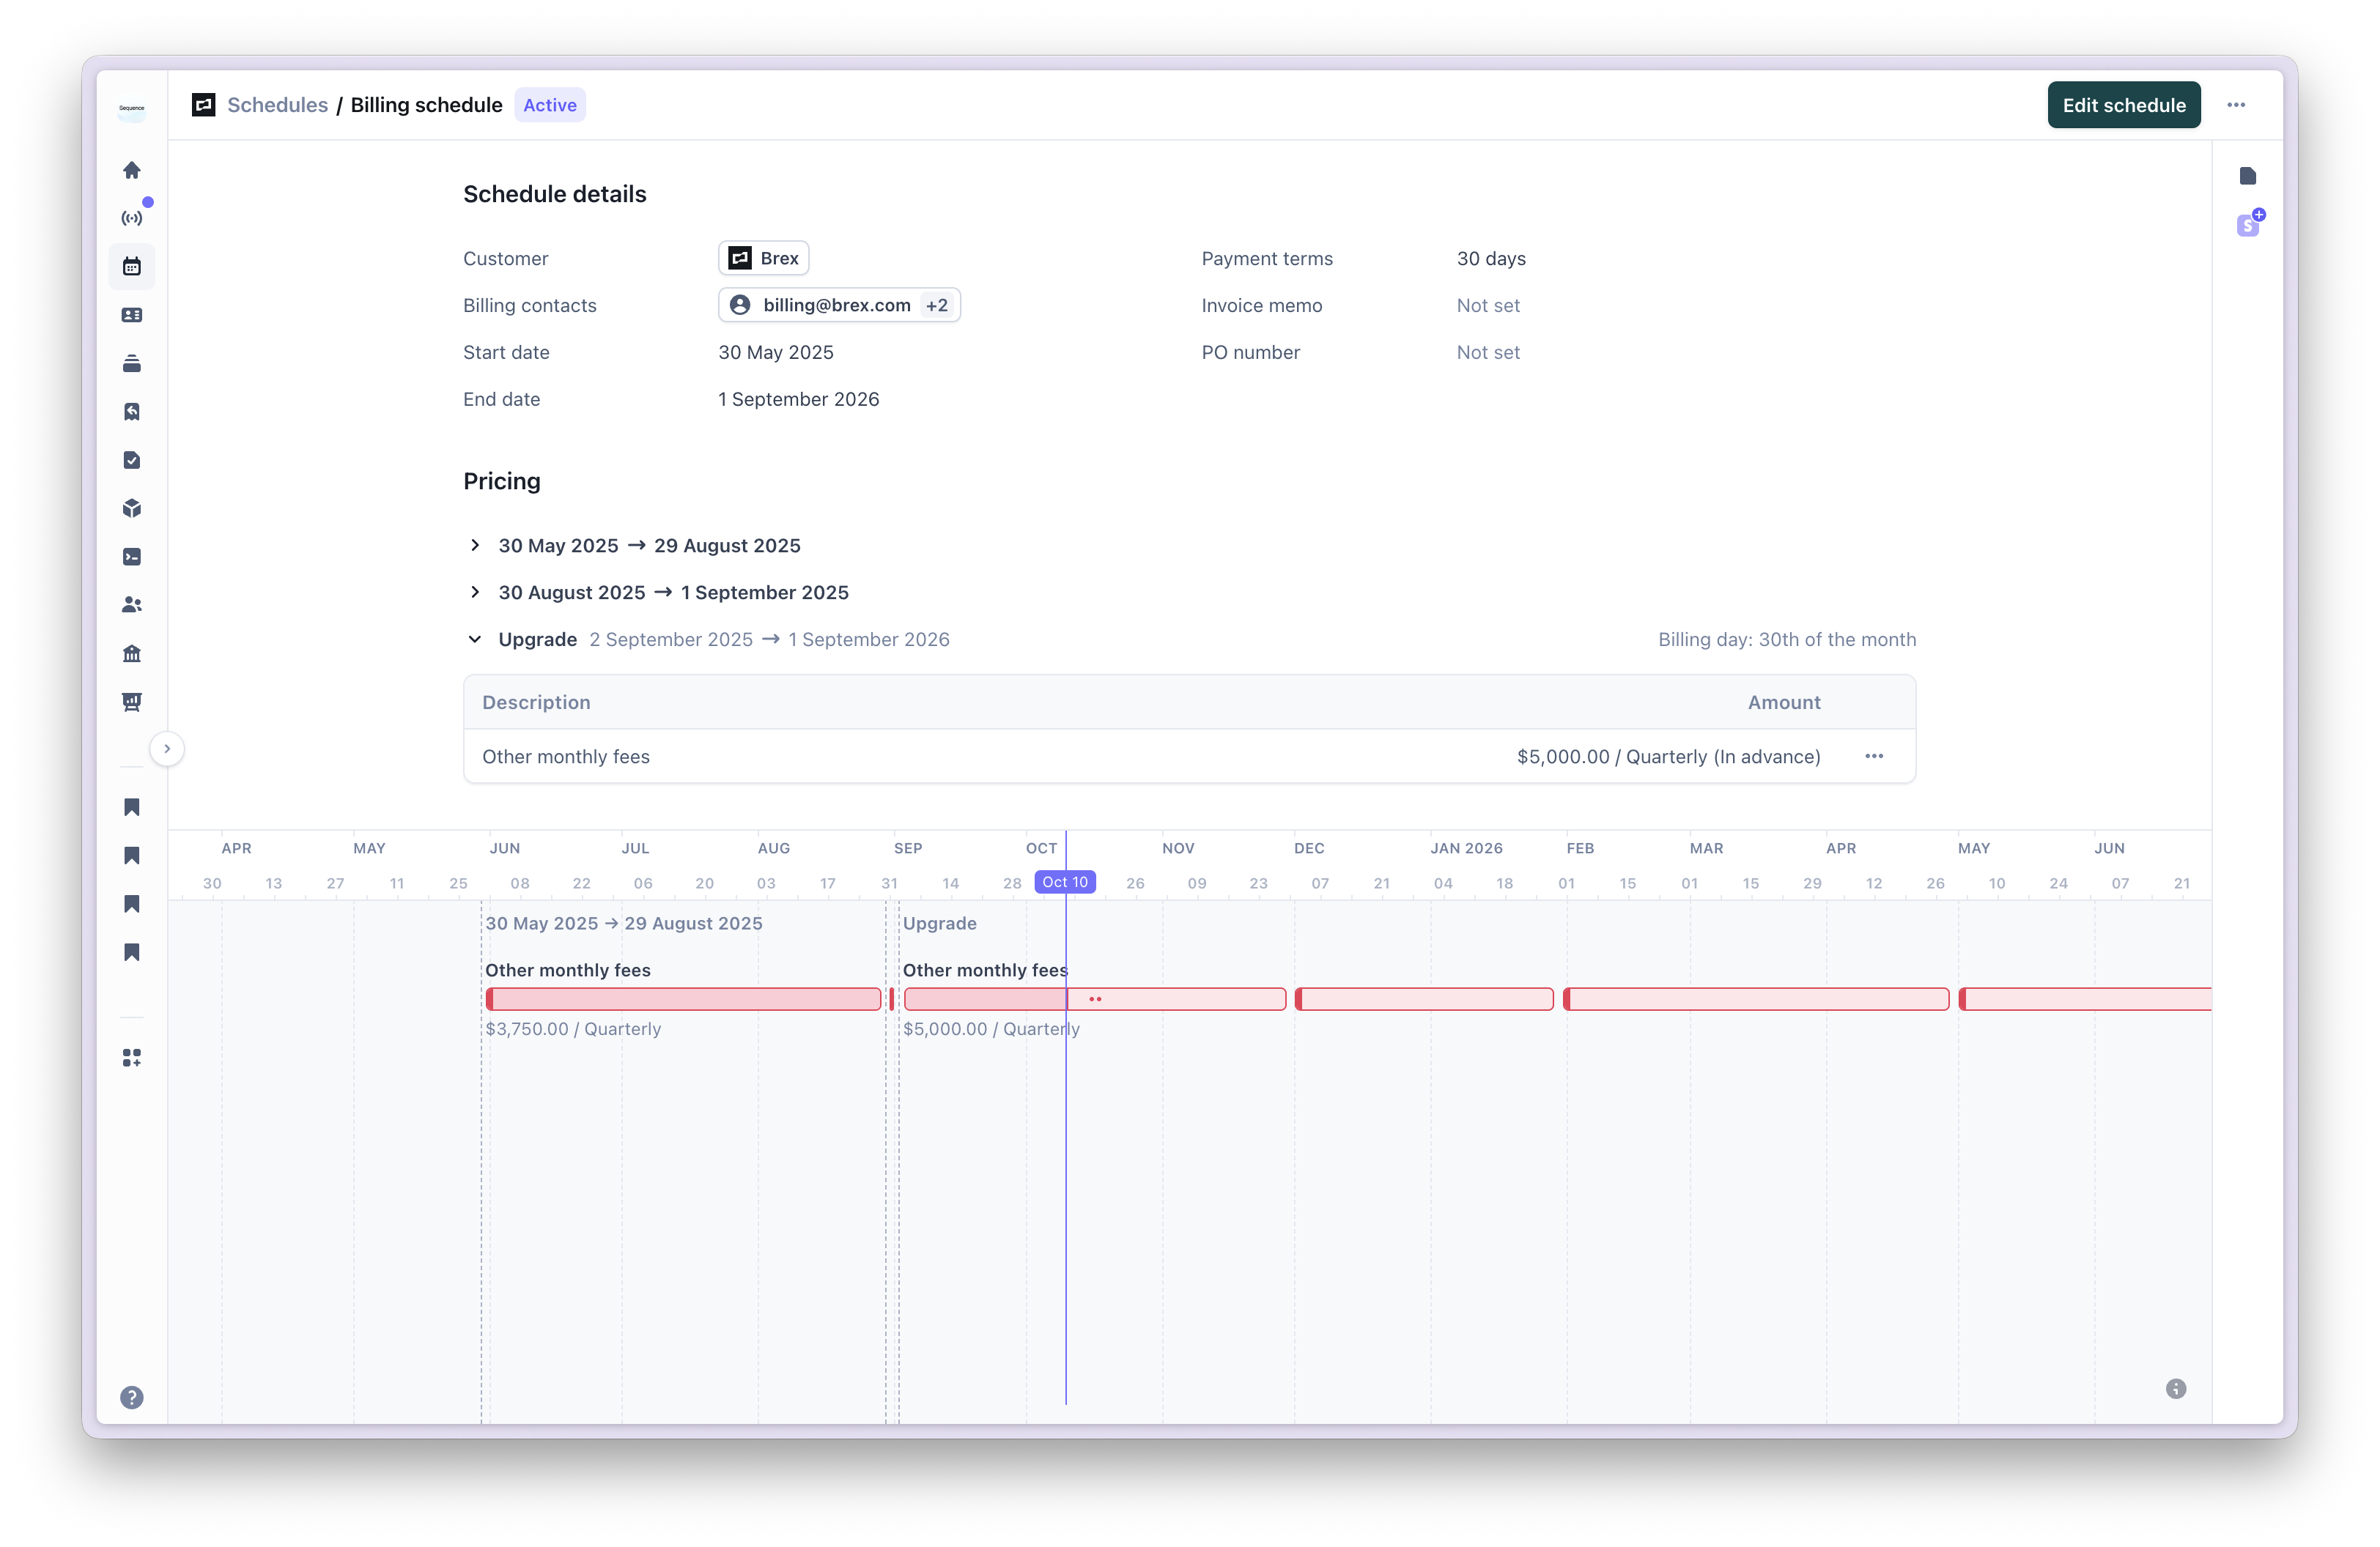Image resolution: width=2380 pixels, height=1547 pixels.
Task: Open the three-dot menu beside Edit schedule
Action: pyautogui.click(x=2235, y=105)
